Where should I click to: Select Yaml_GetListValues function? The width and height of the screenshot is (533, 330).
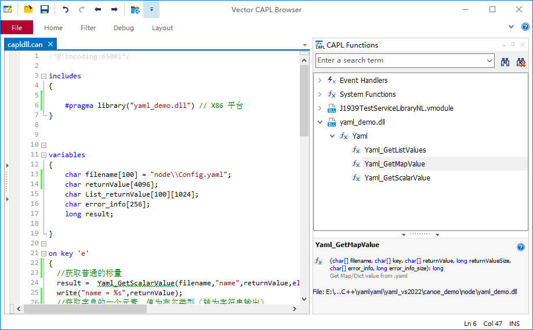[x=395, y=150]
